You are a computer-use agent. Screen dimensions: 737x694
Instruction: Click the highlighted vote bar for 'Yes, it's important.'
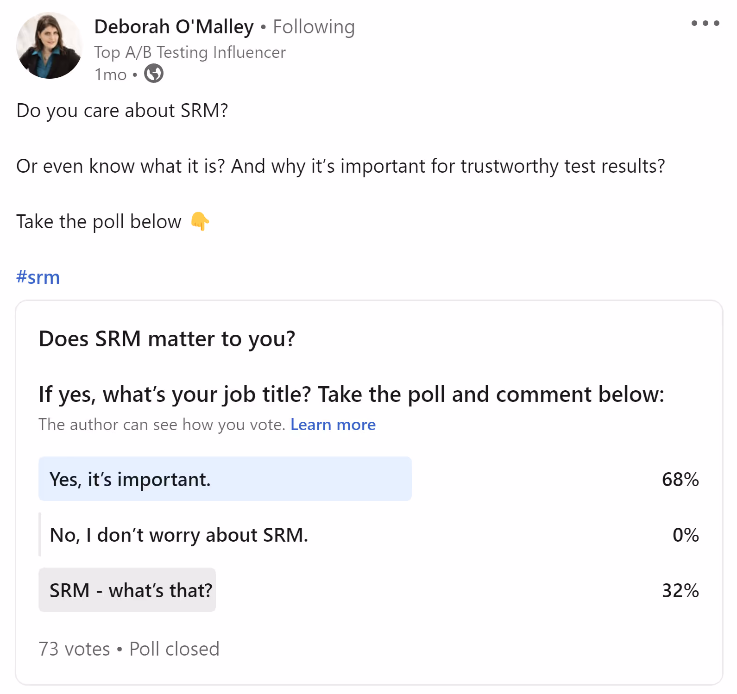click(x=225, y=479)
